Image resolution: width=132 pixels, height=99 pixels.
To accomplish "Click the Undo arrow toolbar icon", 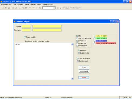I will tap(30, 8).
